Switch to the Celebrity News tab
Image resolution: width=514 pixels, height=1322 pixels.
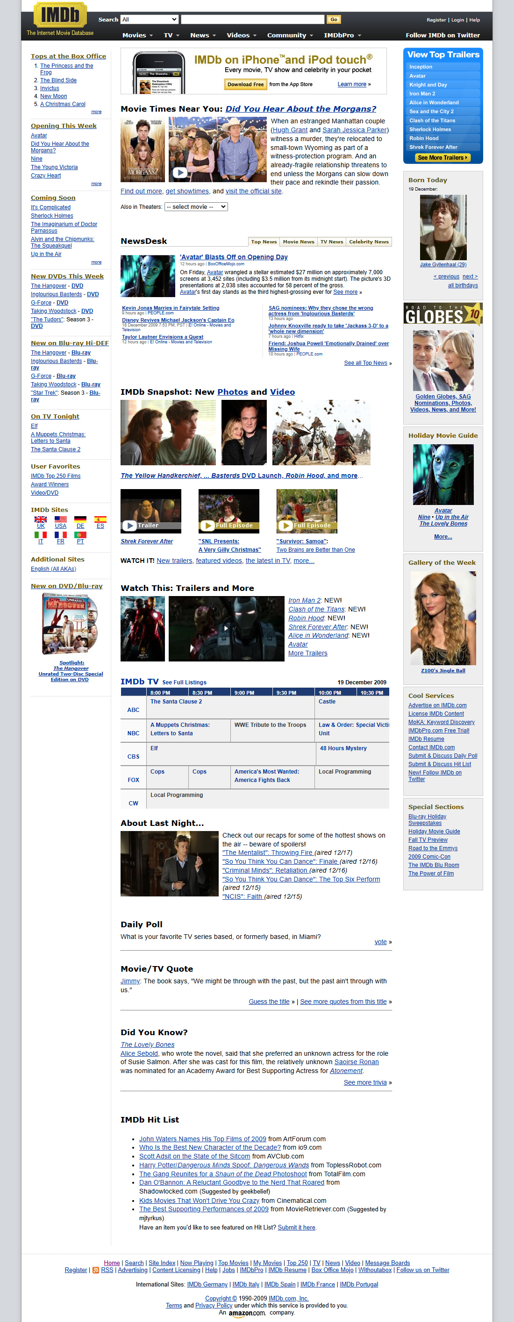click(x=369, y=242)
